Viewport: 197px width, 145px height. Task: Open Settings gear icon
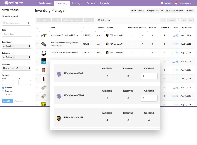pyautogui.click(x=162, y=3)
